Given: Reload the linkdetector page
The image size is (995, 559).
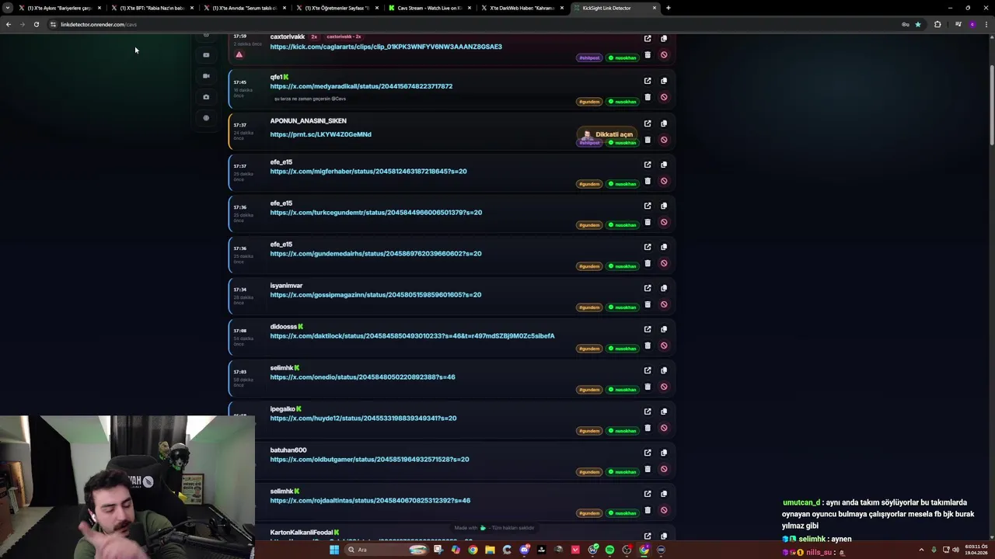Looking at the screenshot, I should (x=37, y=24).
